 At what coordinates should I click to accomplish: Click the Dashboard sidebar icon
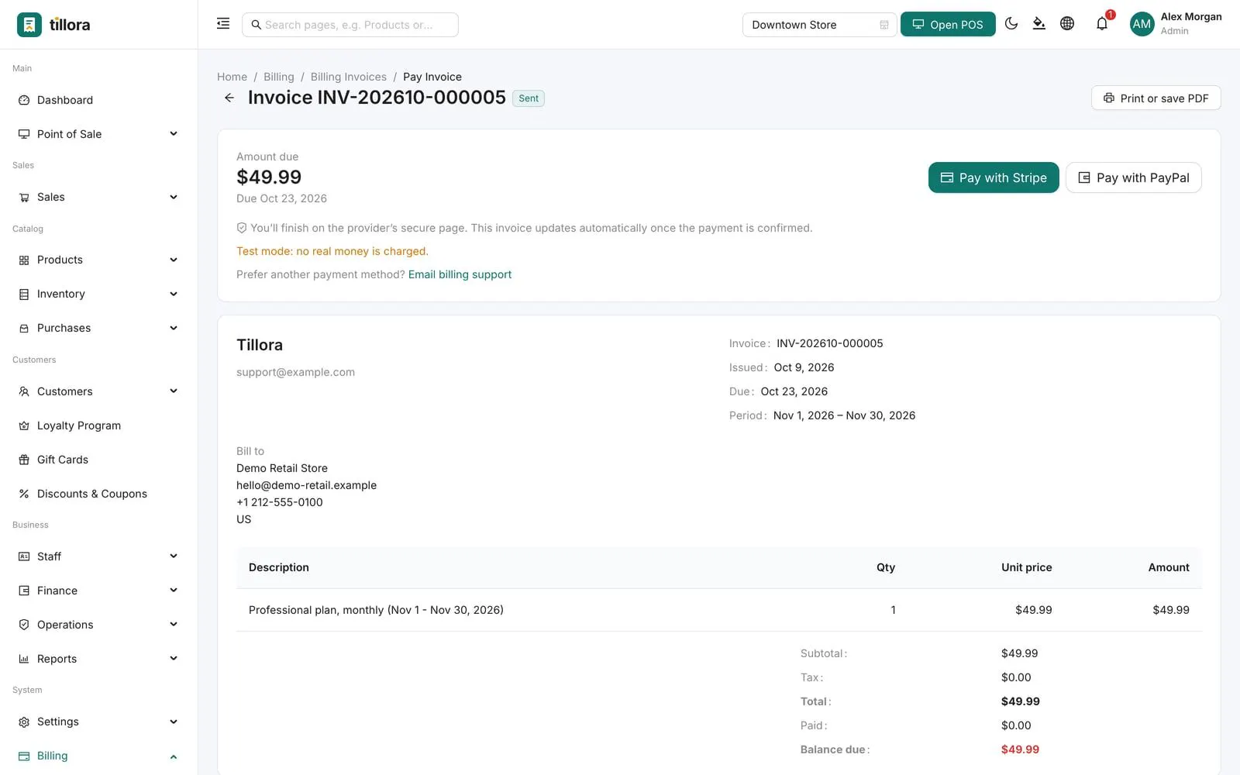point(24,100)
